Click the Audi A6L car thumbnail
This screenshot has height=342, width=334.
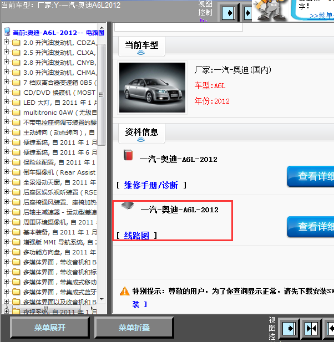[x=152, y=88]
